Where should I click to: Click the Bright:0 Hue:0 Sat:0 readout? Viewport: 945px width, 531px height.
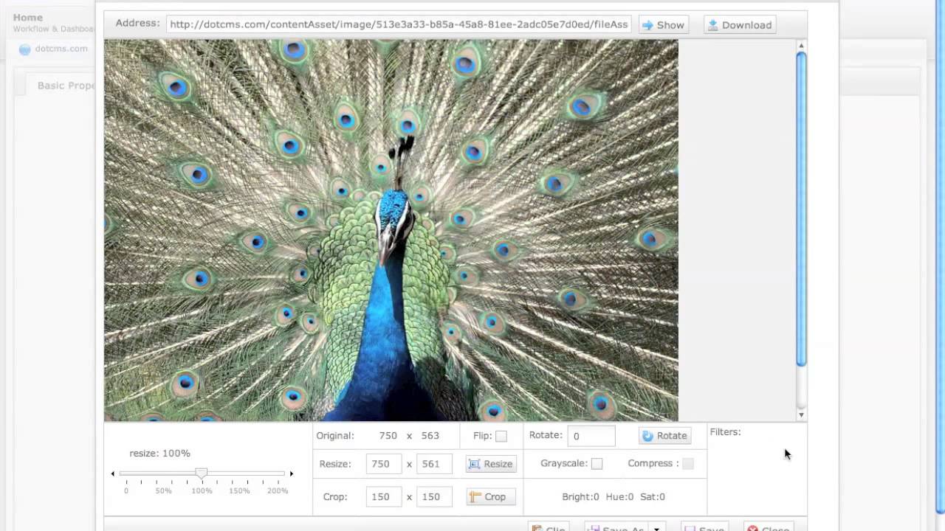(x=614, y=497)
